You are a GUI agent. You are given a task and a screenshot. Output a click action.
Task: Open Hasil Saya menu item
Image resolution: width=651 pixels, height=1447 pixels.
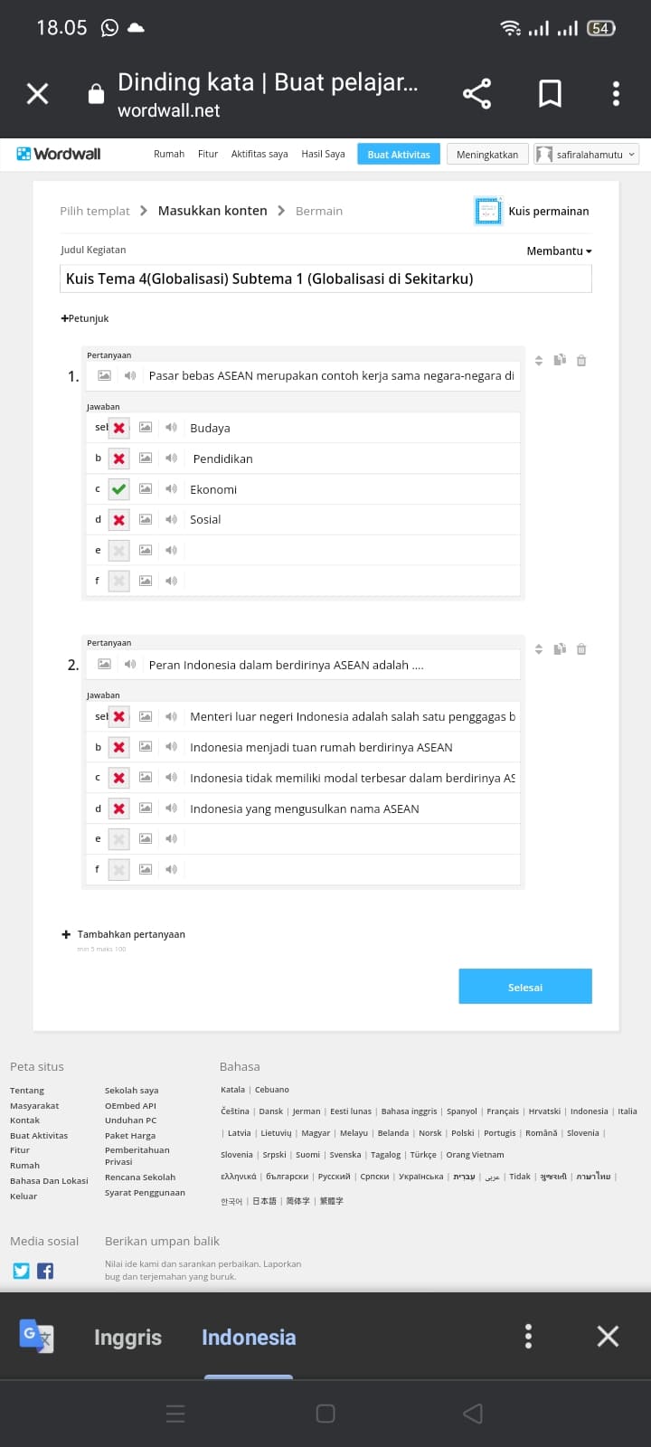323,154
